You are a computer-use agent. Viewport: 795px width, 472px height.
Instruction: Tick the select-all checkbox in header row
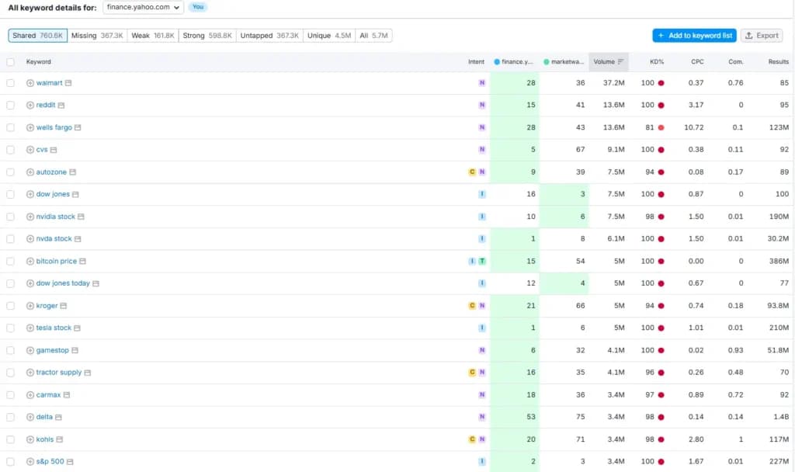pos(11,62)
